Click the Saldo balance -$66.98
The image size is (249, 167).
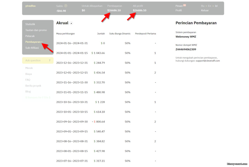61,11
